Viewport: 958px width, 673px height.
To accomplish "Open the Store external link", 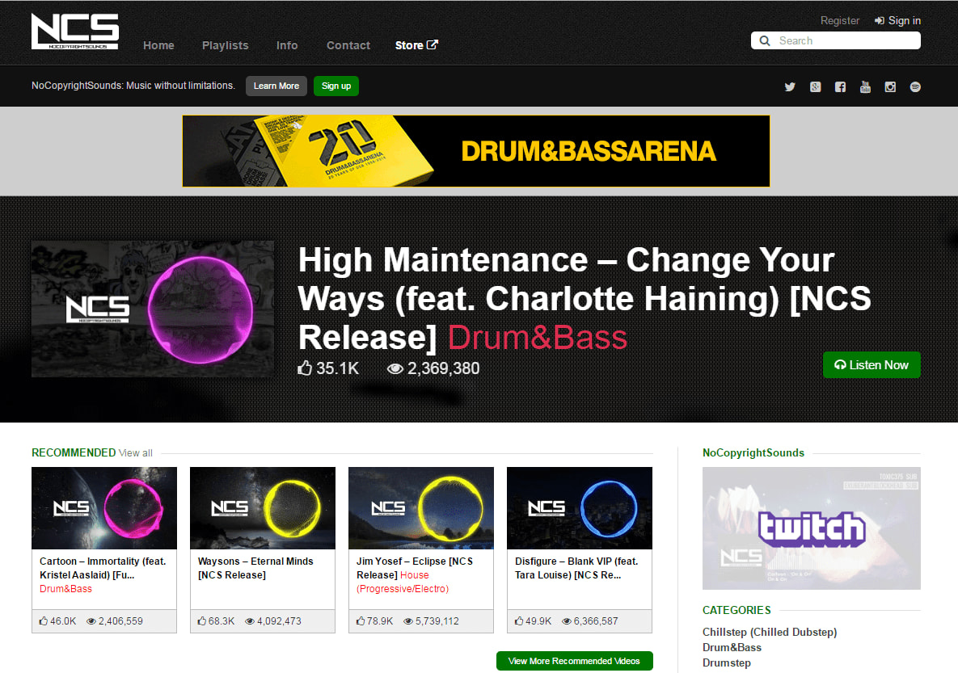I will [x=416, y=45].
